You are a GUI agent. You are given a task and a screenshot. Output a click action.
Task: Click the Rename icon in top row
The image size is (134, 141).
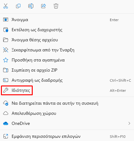[31, 6]
